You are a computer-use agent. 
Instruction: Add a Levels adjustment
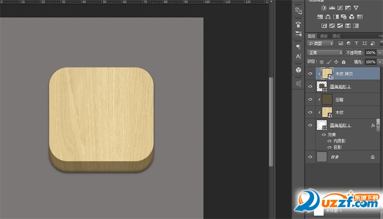(x=332, y=8)
